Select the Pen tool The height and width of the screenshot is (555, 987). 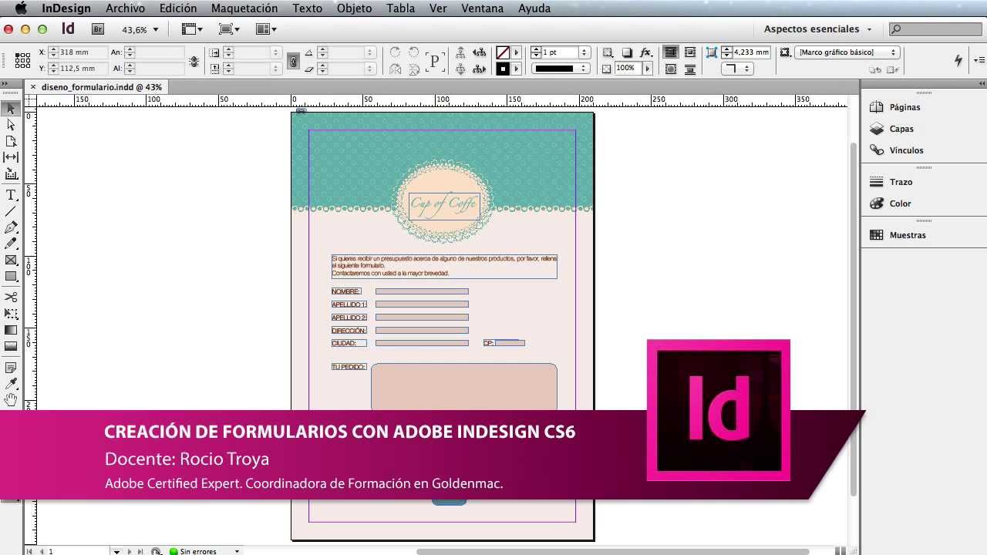pyautogui.click(x=11, y=227)
